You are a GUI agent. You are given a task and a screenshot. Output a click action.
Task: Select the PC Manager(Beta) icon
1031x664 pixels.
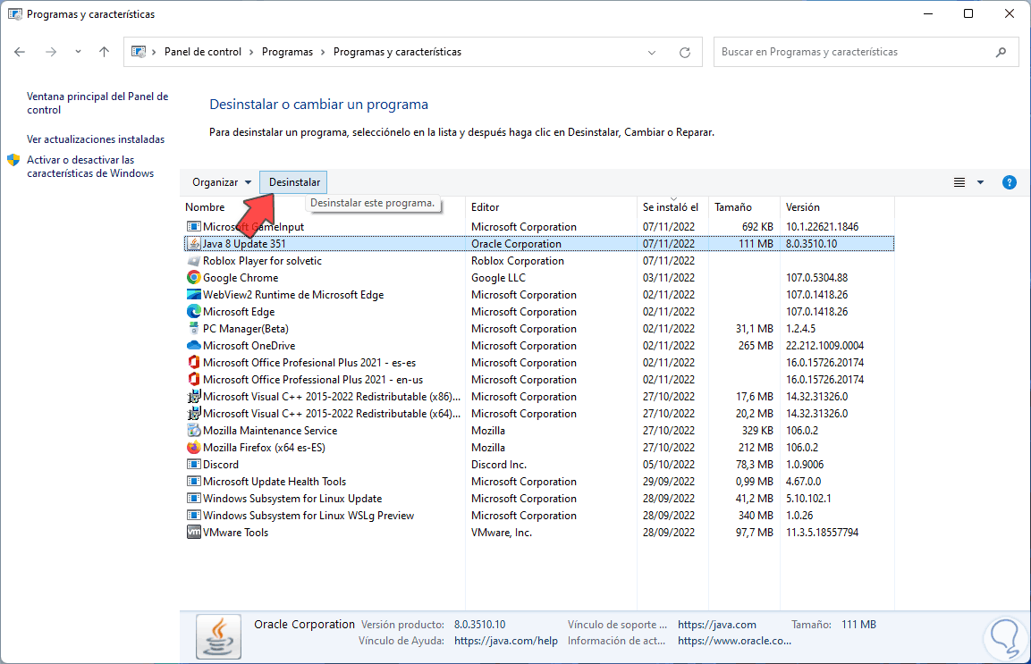(x=193, y=329)
